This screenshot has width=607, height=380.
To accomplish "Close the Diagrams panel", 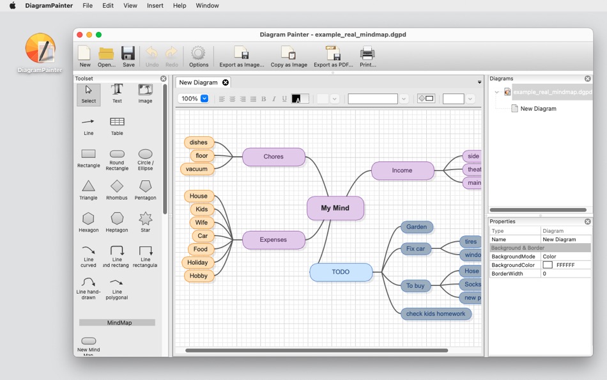I will [588, 79].
